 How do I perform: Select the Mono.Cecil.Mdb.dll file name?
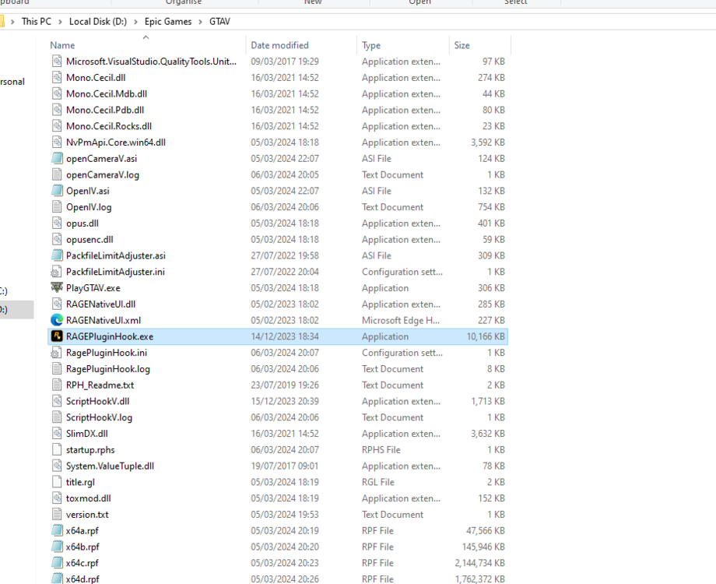click(107, 93)
